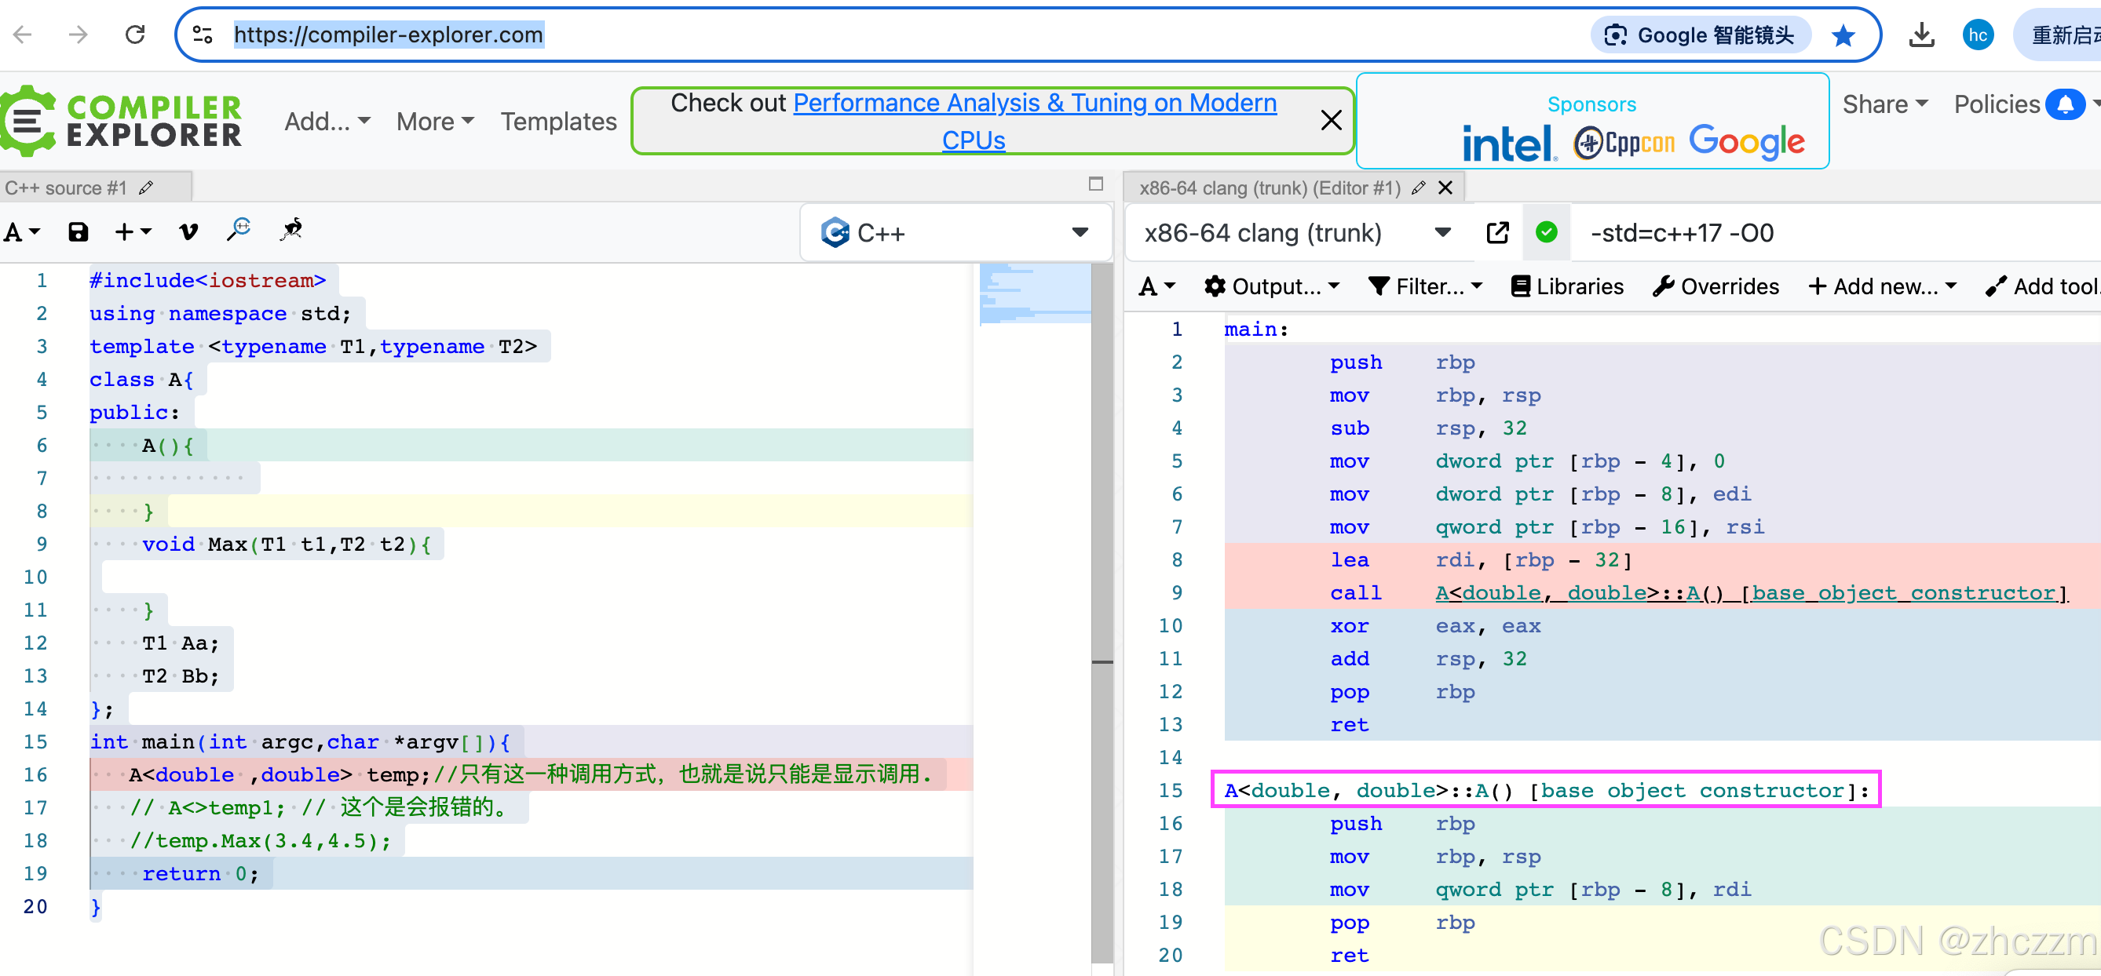Toggle the Policies notification bell
Screen dimensions: 2101x976
click(2065, 104)
